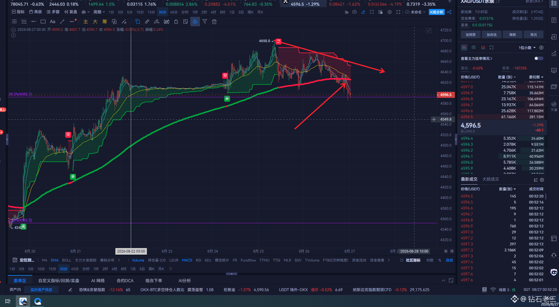Image resolution: width=559 pixels, height=307 pixels.
Task: Open 委托额 dropdown in order book
Action: [536, 77]
